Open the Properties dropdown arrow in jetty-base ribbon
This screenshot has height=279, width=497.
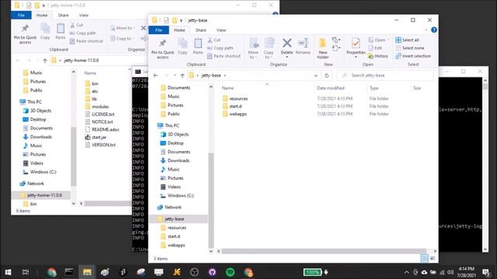click(356, 57)
